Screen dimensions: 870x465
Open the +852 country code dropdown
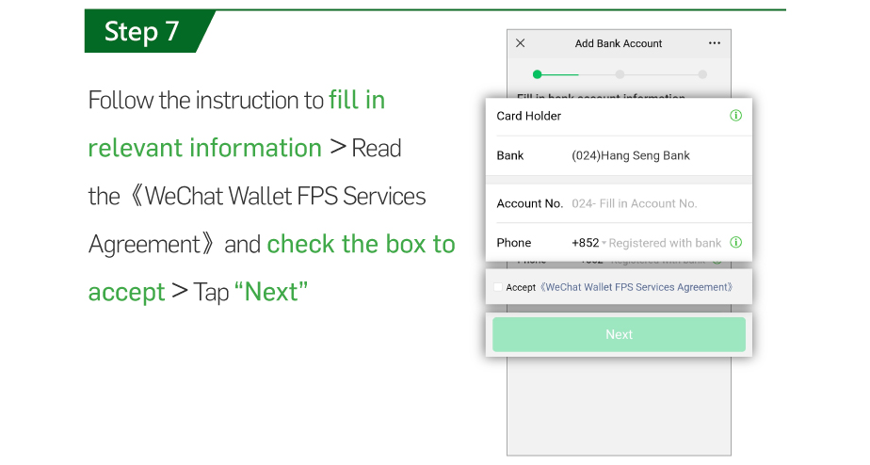588,243
